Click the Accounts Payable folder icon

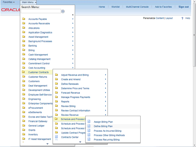tap(24, 19)
